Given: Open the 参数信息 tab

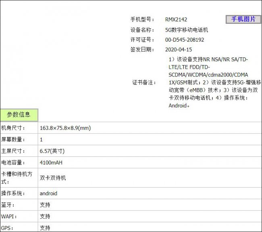Looking at the screenshot, I should pos(19,115).
